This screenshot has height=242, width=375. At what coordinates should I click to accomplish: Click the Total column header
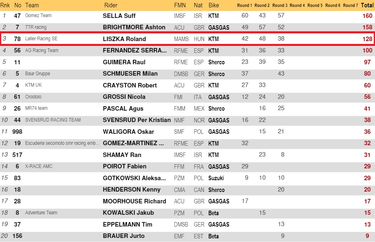coord(367,5)
